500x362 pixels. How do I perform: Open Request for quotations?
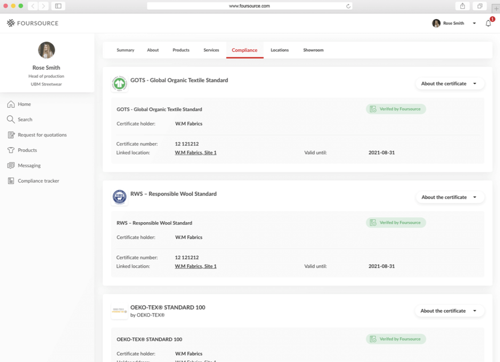[42, 135]
